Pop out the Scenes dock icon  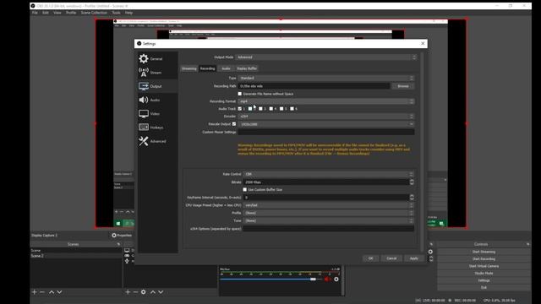click(x=118, y=244)
